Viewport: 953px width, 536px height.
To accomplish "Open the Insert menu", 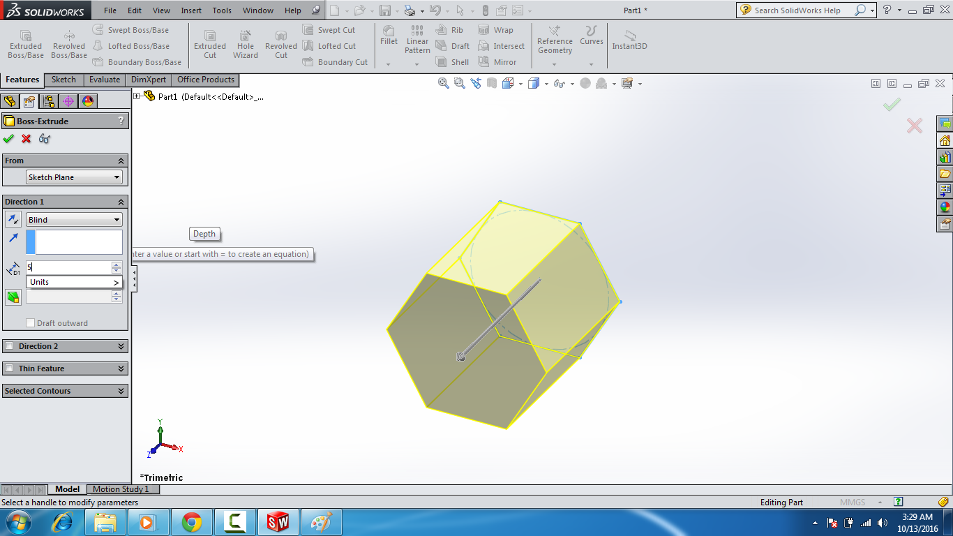I will tap(191, 10).
